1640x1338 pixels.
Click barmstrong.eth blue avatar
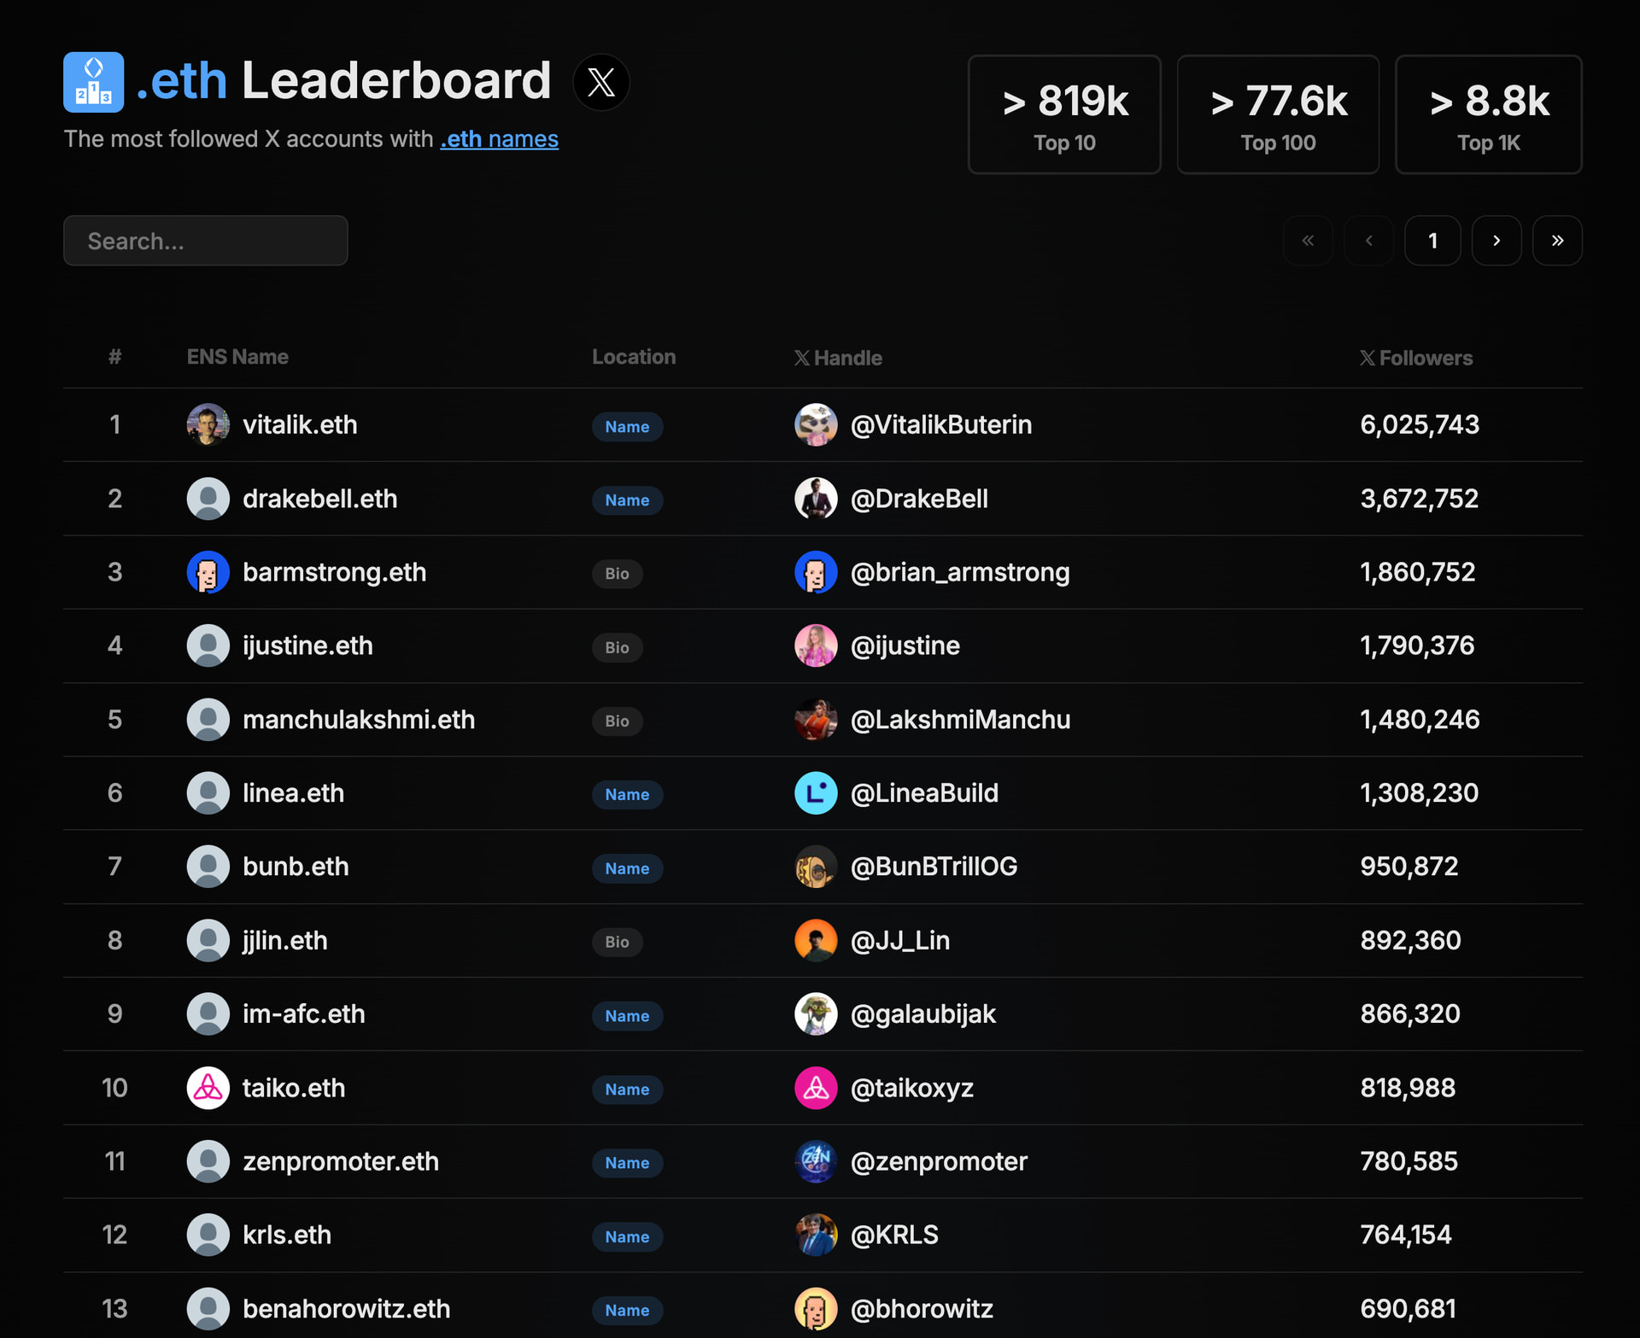pos(208,572)
